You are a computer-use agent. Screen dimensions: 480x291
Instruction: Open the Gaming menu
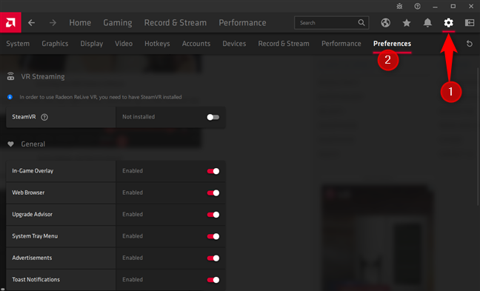point(118,23)
